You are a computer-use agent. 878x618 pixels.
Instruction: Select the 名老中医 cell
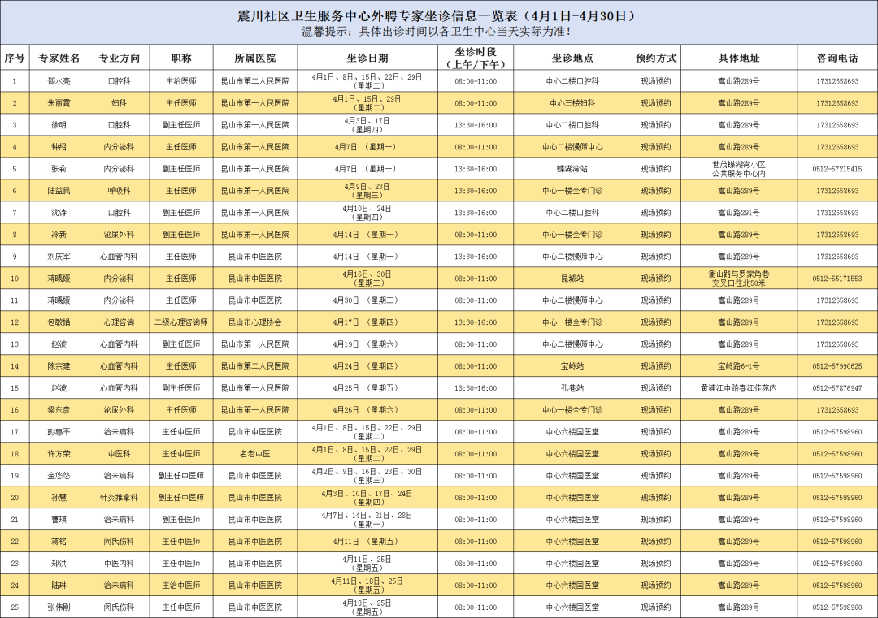pos(254,454)
